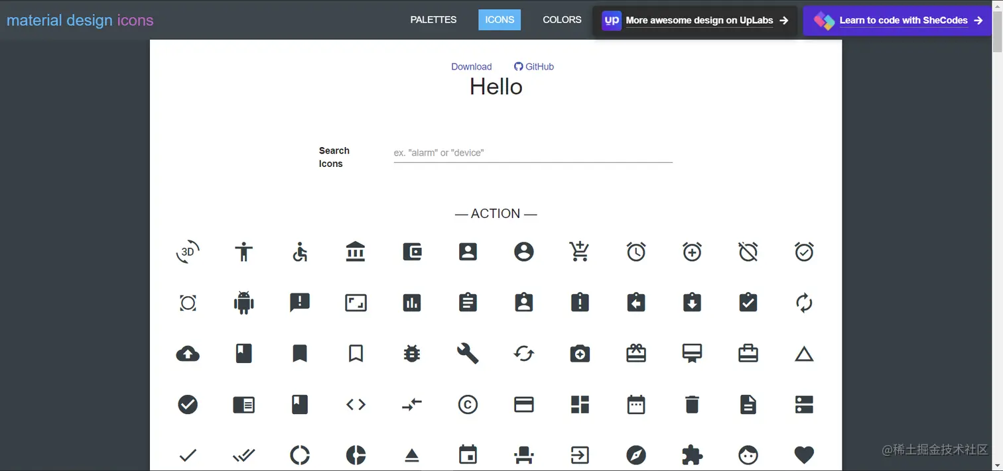Click the aspect ratio icon
Viewport: 1003px width, 471px height.
pyautogui.click(x=356, y=303)
